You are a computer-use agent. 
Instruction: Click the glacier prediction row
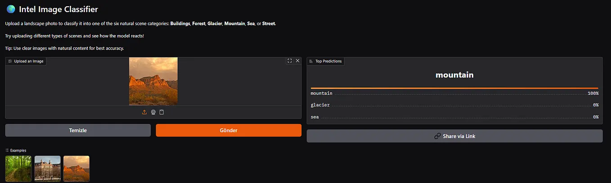(x=454, y=105)
